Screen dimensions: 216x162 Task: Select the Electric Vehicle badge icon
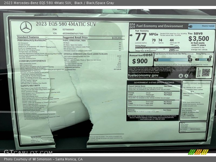[x=191, y=26]
